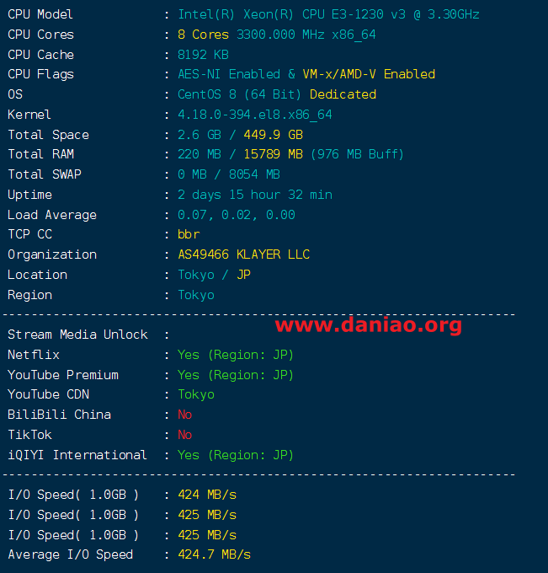Click the Kernel version 4.18.0-394.el8.x86_64
The image size is (548, 573).
pos(254,115)
